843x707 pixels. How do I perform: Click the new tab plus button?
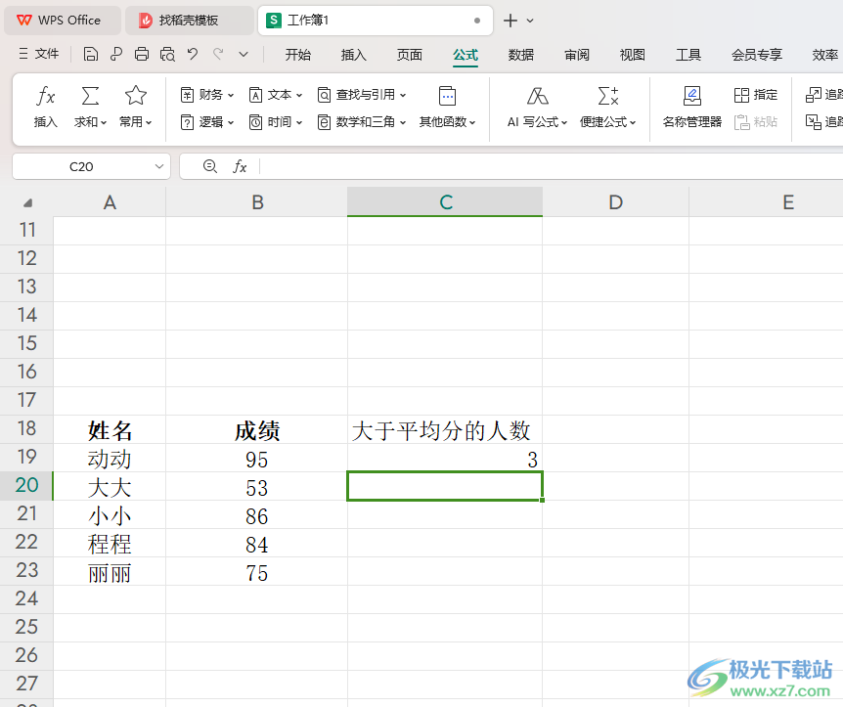click(510, 21)
